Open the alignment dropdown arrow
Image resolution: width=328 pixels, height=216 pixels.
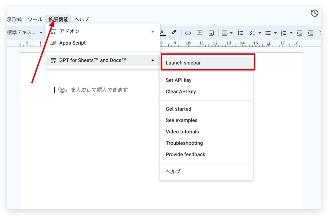point(231,33)
